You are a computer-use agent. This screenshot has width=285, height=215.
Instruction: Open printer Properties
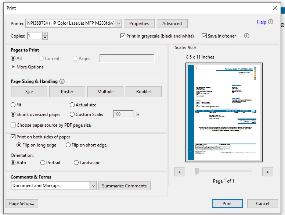[139, 24]
